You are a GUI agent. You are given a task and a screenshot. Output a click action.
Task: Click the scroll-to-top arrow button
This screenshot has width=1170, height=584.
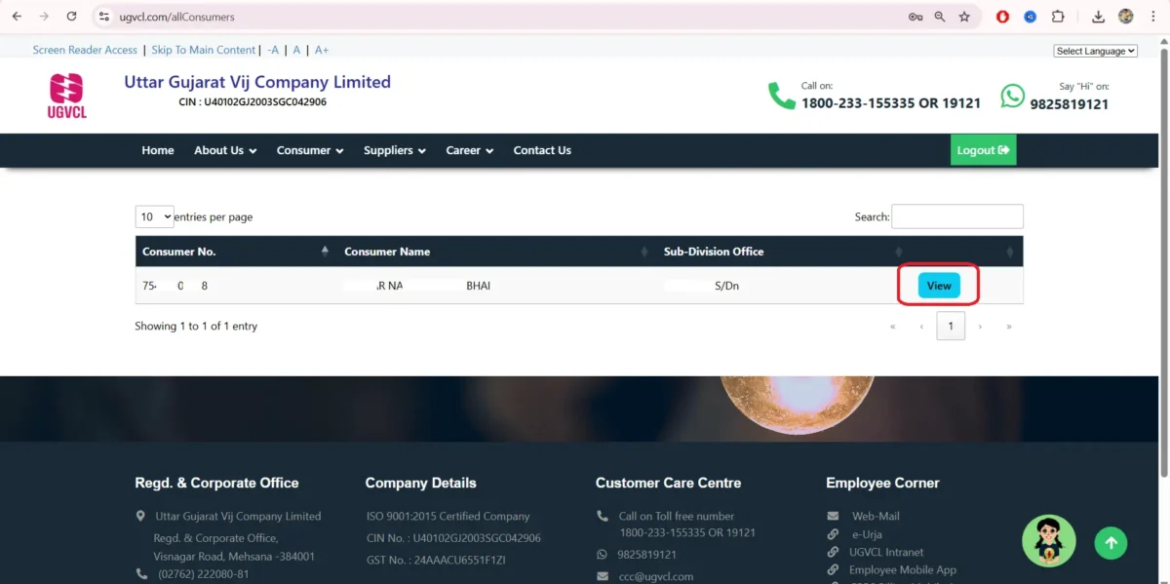[x=1111, y=543]
